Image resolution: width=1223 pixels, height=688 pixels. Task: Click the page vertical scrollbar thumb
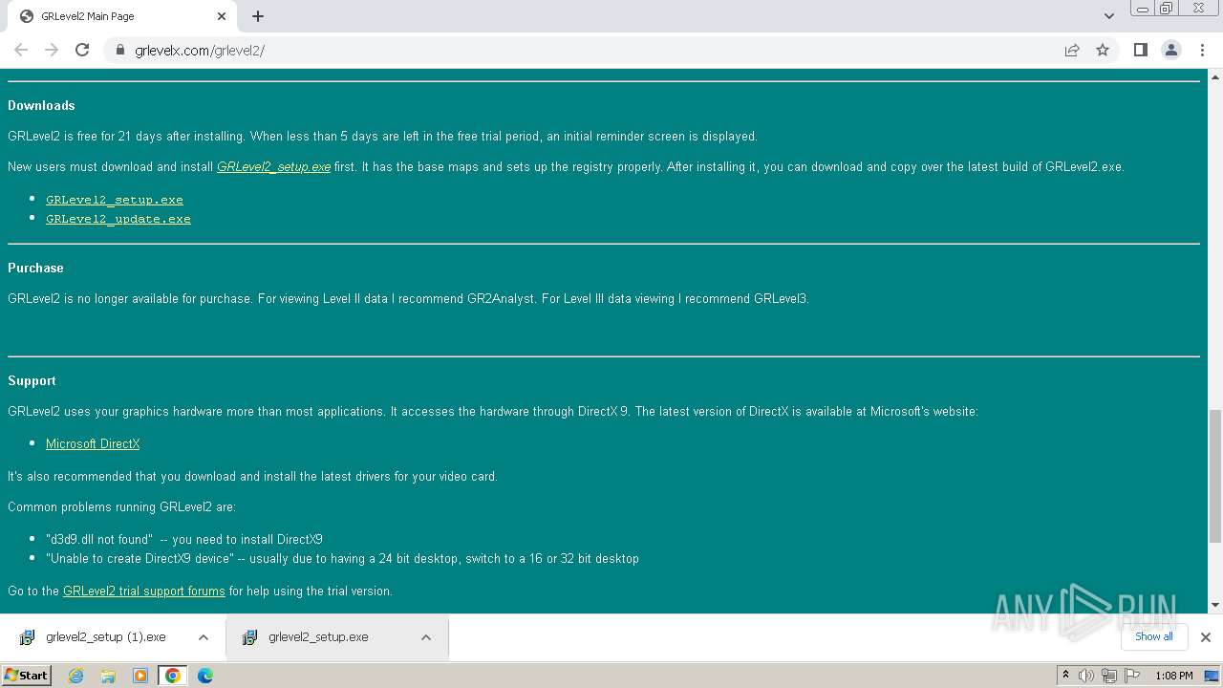[x=1215, y=476]
